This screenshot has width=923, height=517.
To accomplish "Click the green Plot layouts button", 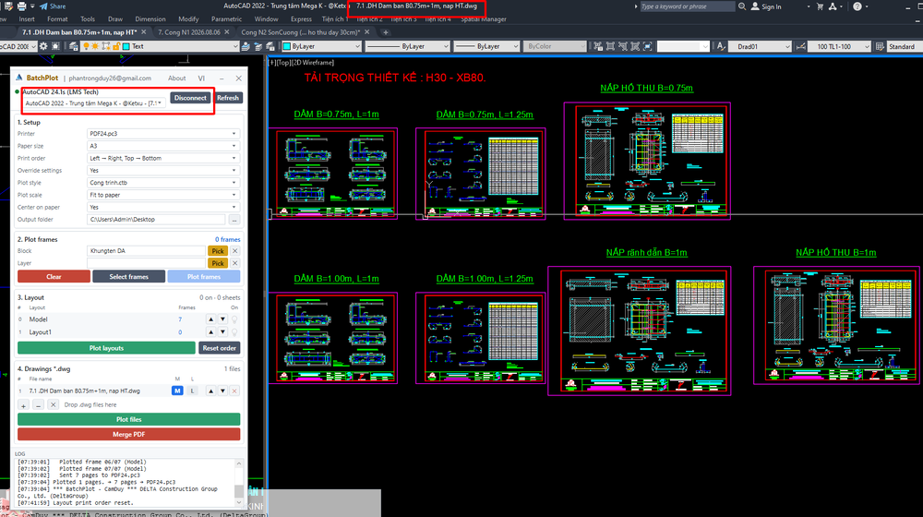I will pos(106,348).
